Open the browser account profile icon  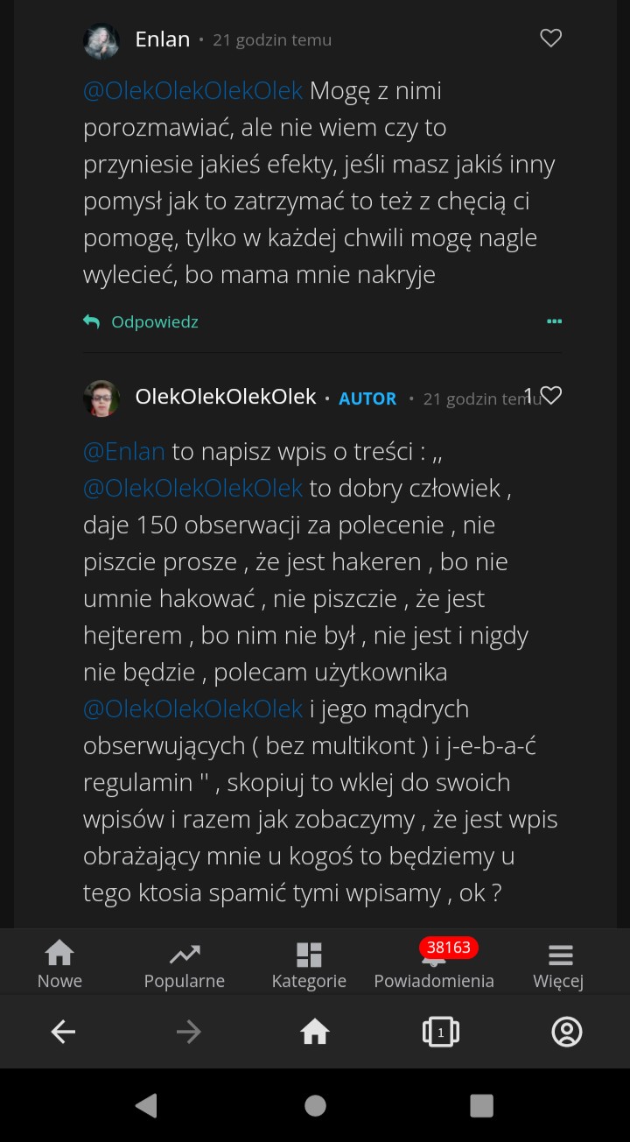567,1033
